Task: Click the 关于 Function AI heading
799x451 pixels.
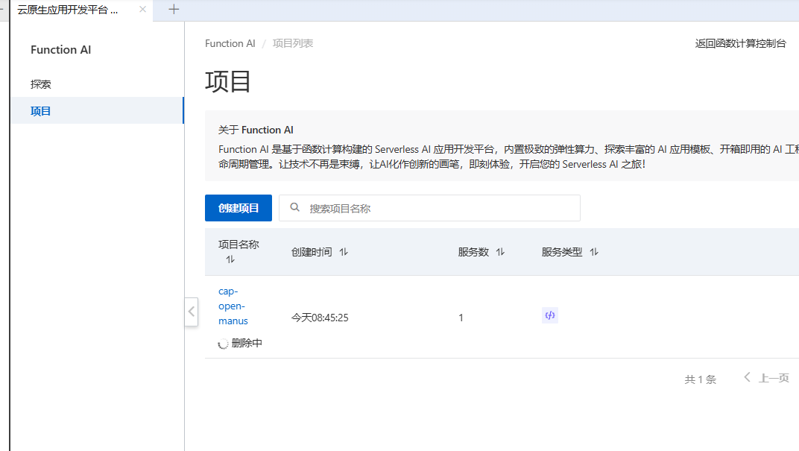Action: point(256,130)
